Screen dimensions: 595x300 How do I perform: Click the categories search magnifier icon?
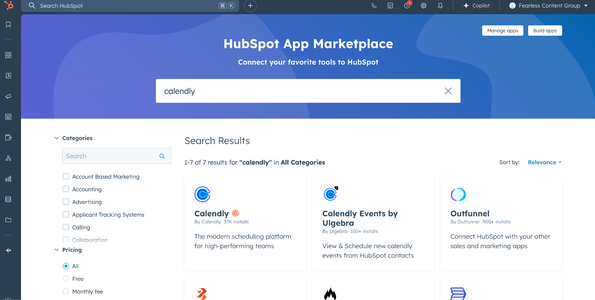click(162, 156)
